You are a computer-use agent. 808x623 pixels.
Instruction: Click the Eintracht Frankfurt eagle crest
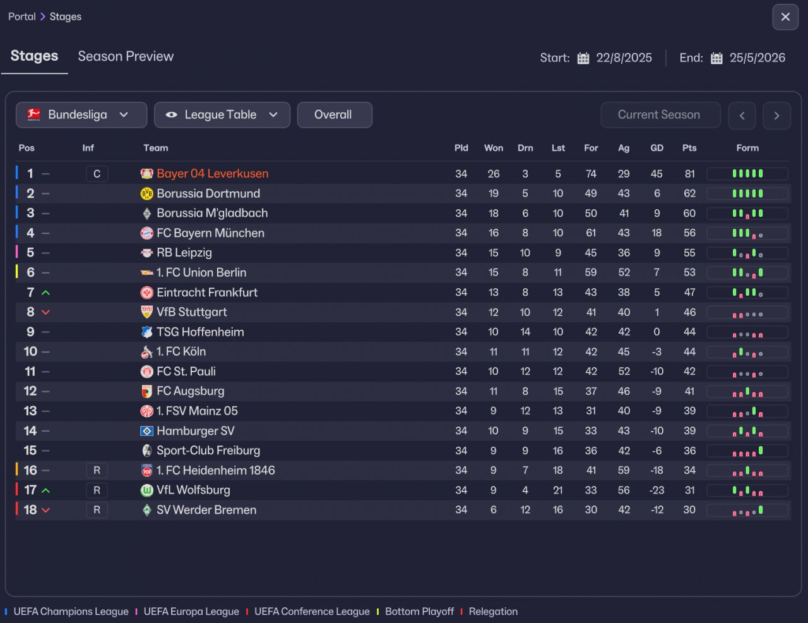tap(146, 293)
